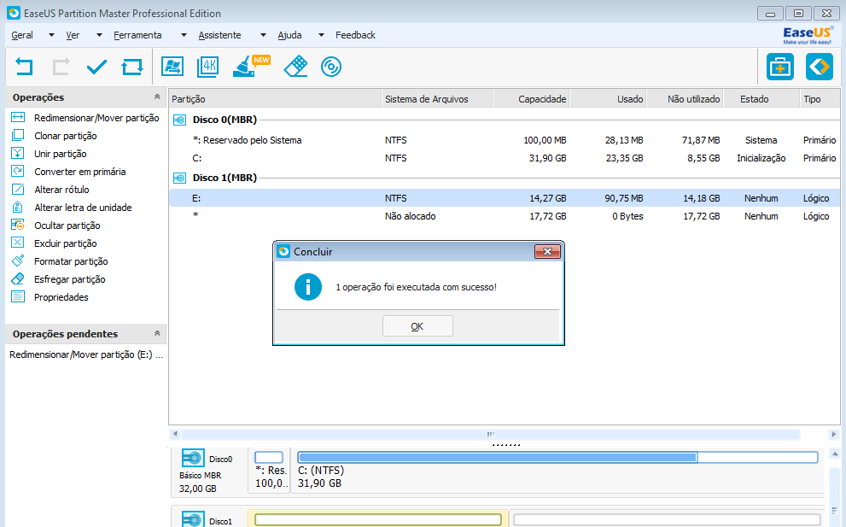Open the Ver menu
Screen dimensions: 846x527
pos(73,35)
